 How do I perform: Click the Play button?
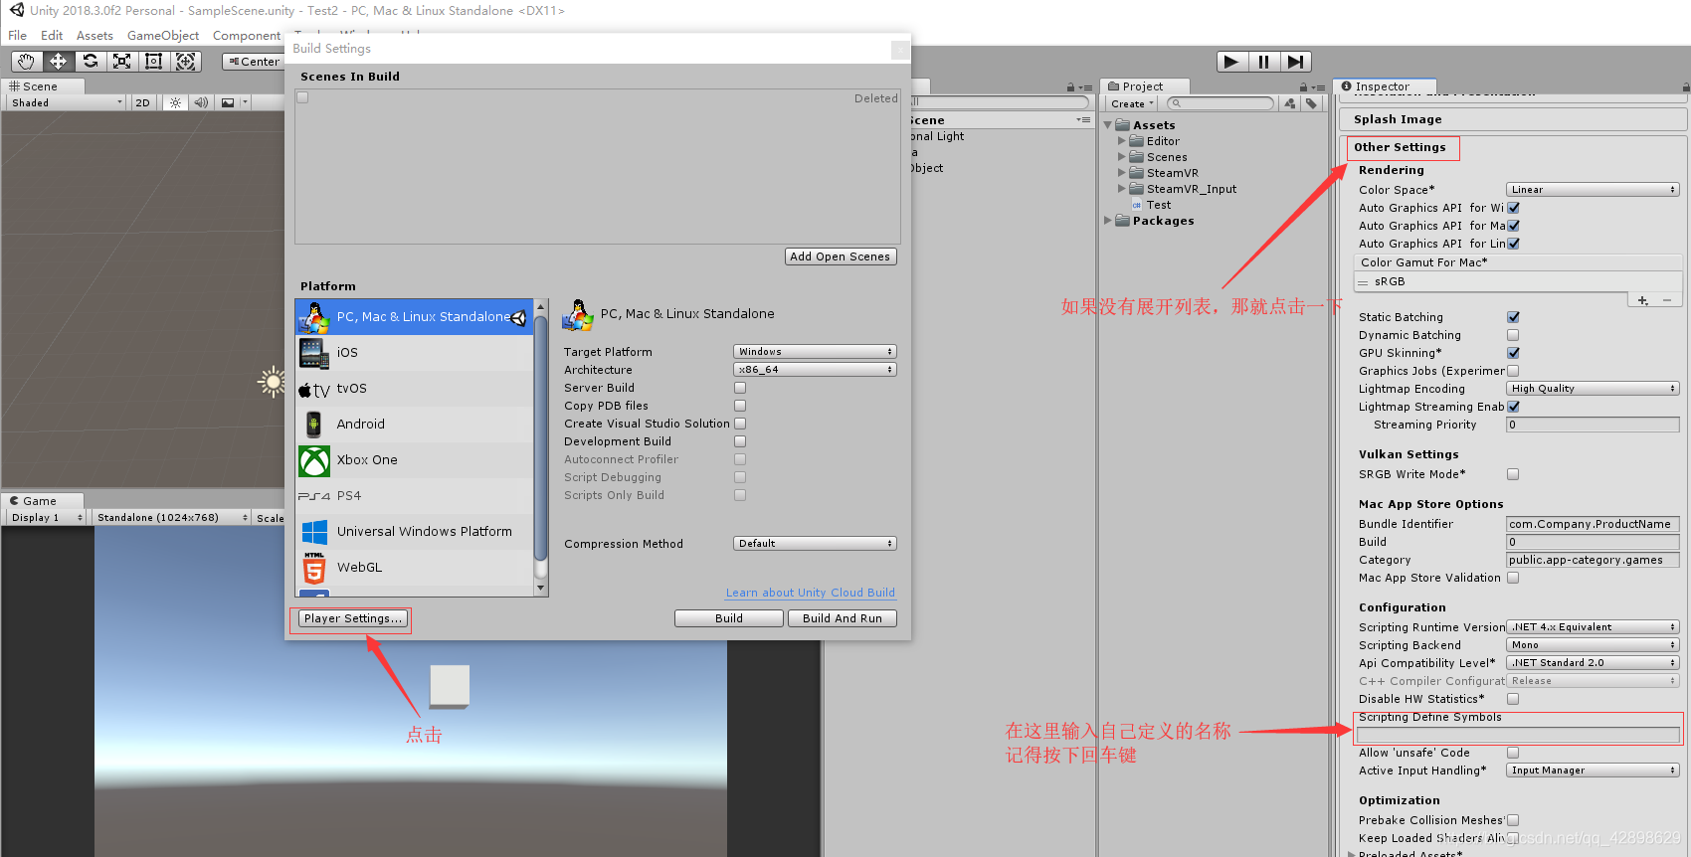pos(1231,62)
